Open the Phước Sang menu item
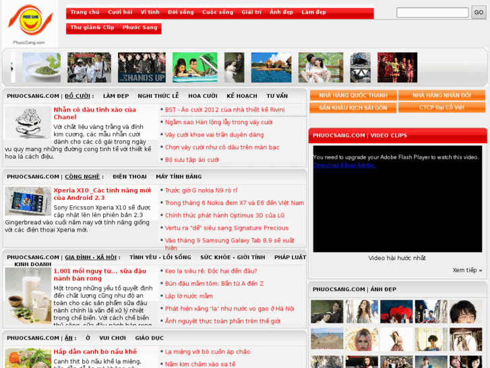This screenshot has height=368, width=490. tap(140, 27)
